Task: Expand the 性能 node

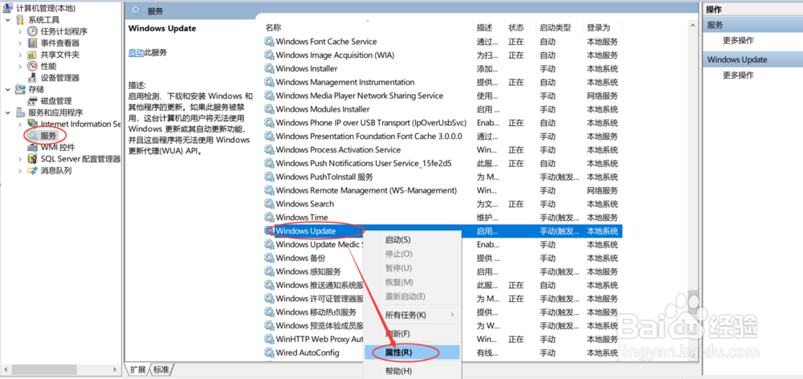Action: click(x=20, y=66)
